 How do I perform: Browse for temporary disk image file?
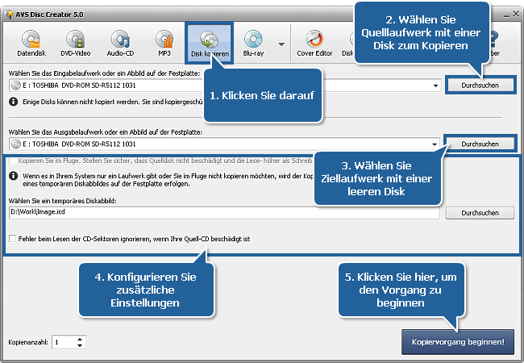pos(480,213)
